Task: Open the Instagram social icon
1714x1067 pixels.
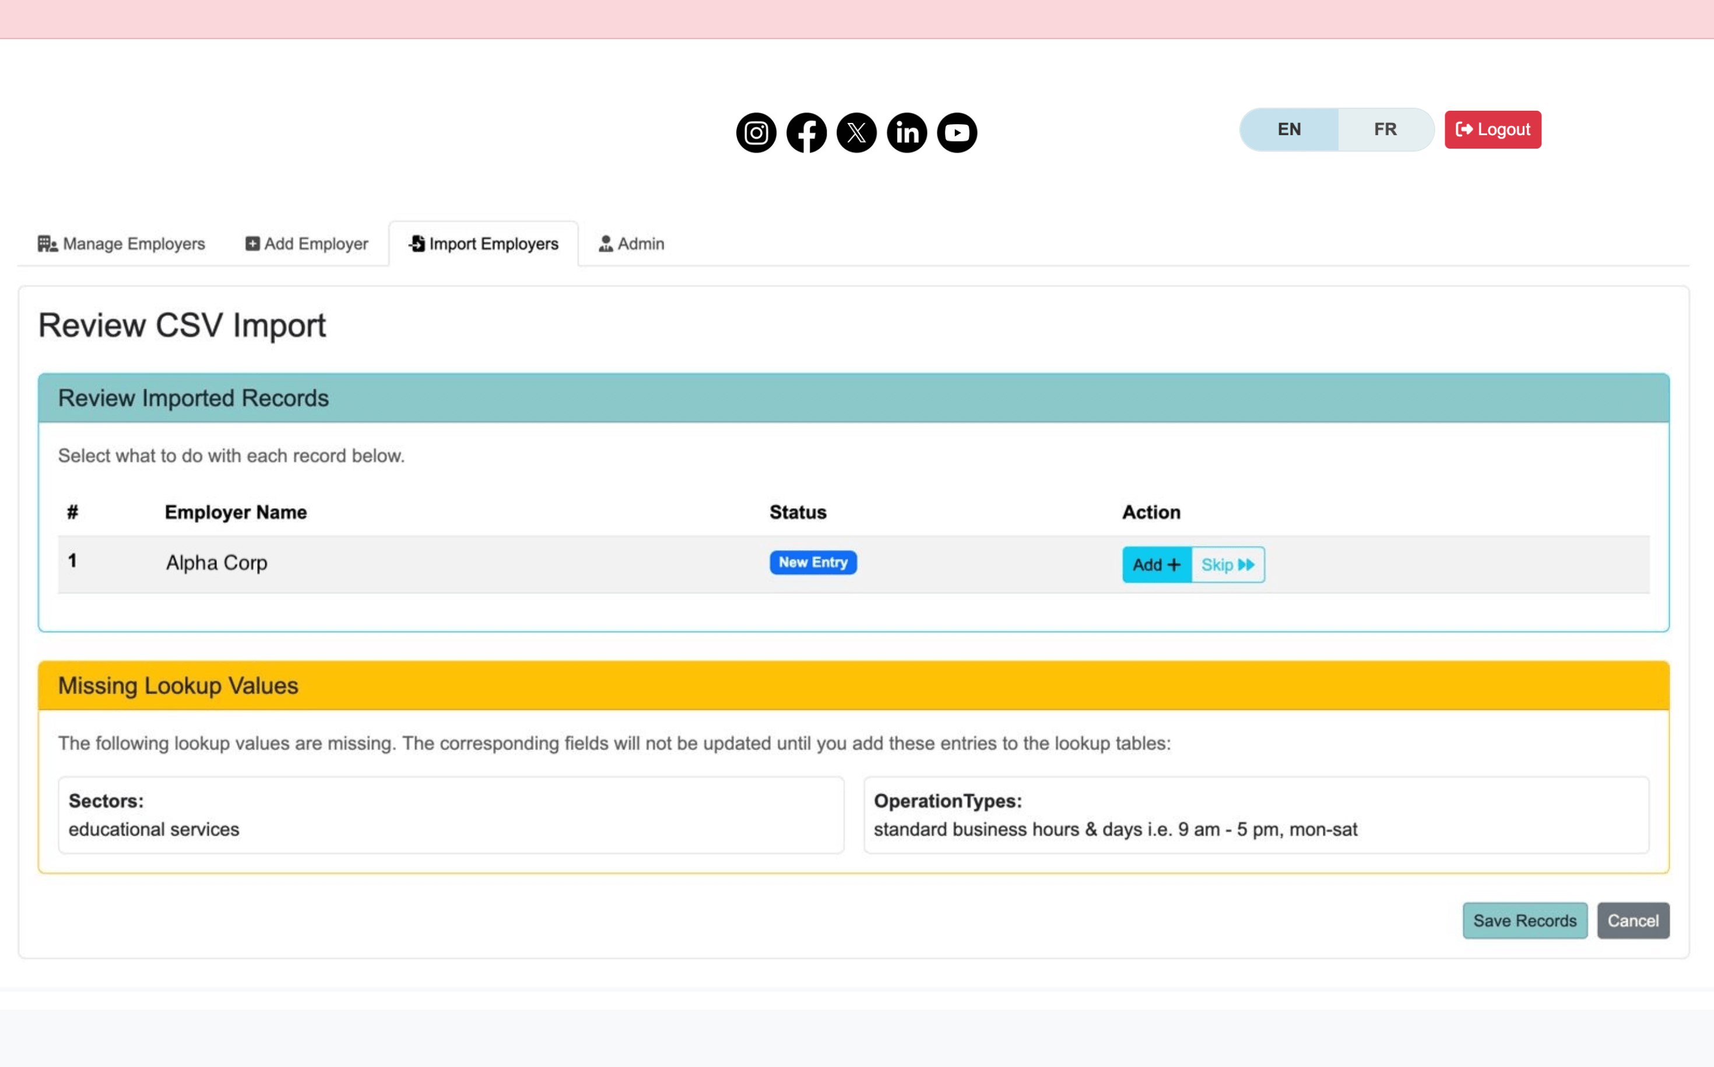Action: coord(756,133)
